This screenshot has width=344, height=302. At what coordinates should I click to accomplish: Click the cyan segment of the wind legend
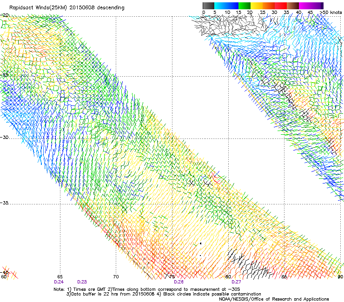pyautogui.click(x=220, y=6)
